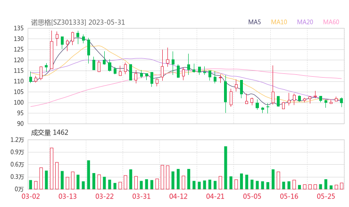Click the 135 price axis label
349x207 pixels.
[x=19, y=28]
